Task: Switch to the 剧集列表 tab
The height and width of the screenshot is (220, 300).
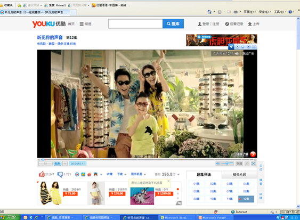Action: tap(204, 175)
